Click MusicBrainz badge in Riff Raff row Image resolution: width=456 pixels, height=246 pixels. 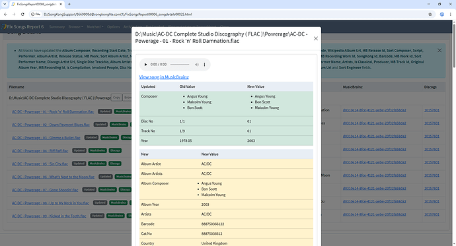coord(97,150)
